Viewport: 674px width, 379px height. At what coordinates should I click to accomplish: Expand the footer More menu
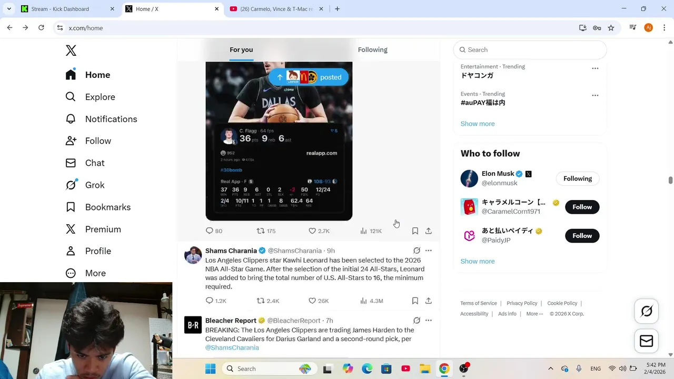point(534,314)
